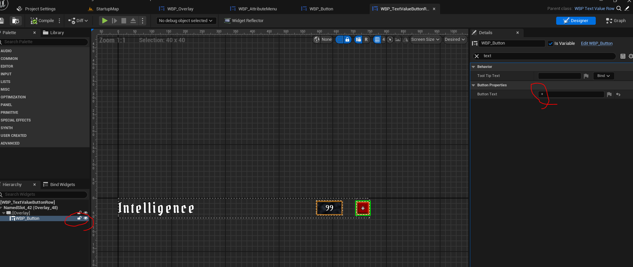This screenshot has width=633, height=267.
Task: Click the Browse to asset icon
Action: point(16,21)
